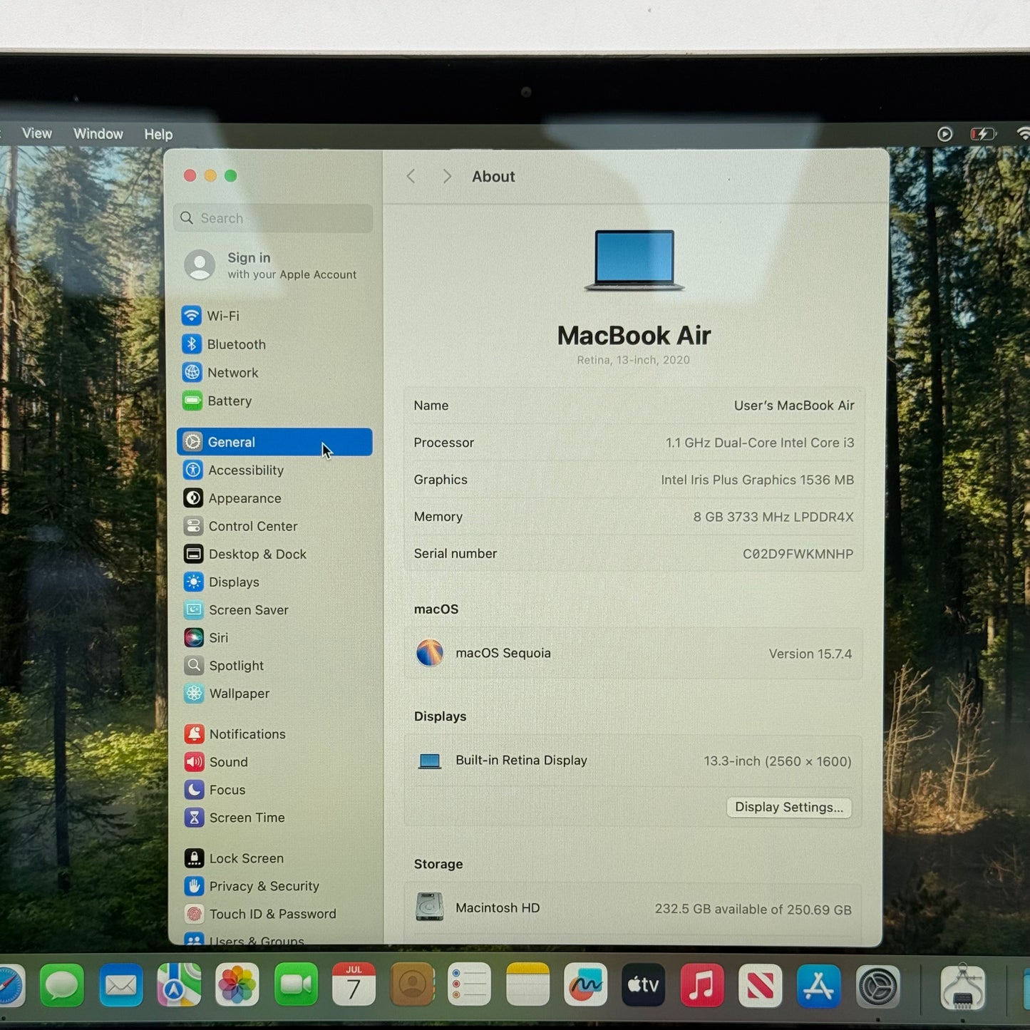The width and height of the screenshot is (1030, 1030).
Task: Open Wallpaper settings
Action: coord(274,694)
